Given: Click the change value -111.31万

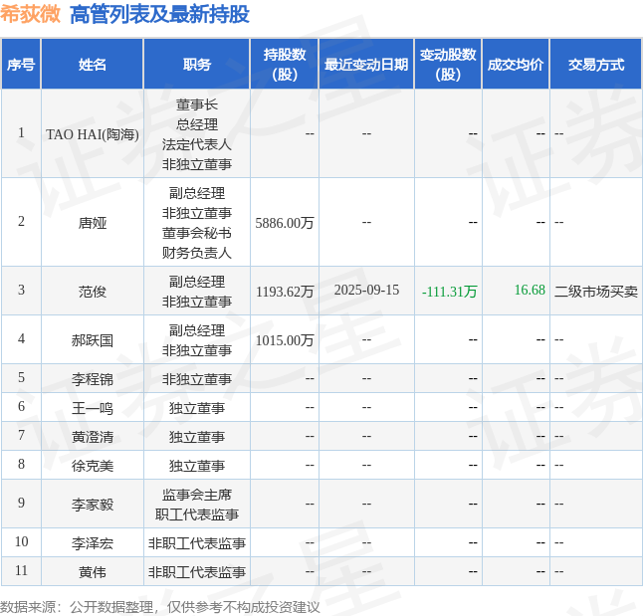Looking at the screenshot, I should (450, 292).
